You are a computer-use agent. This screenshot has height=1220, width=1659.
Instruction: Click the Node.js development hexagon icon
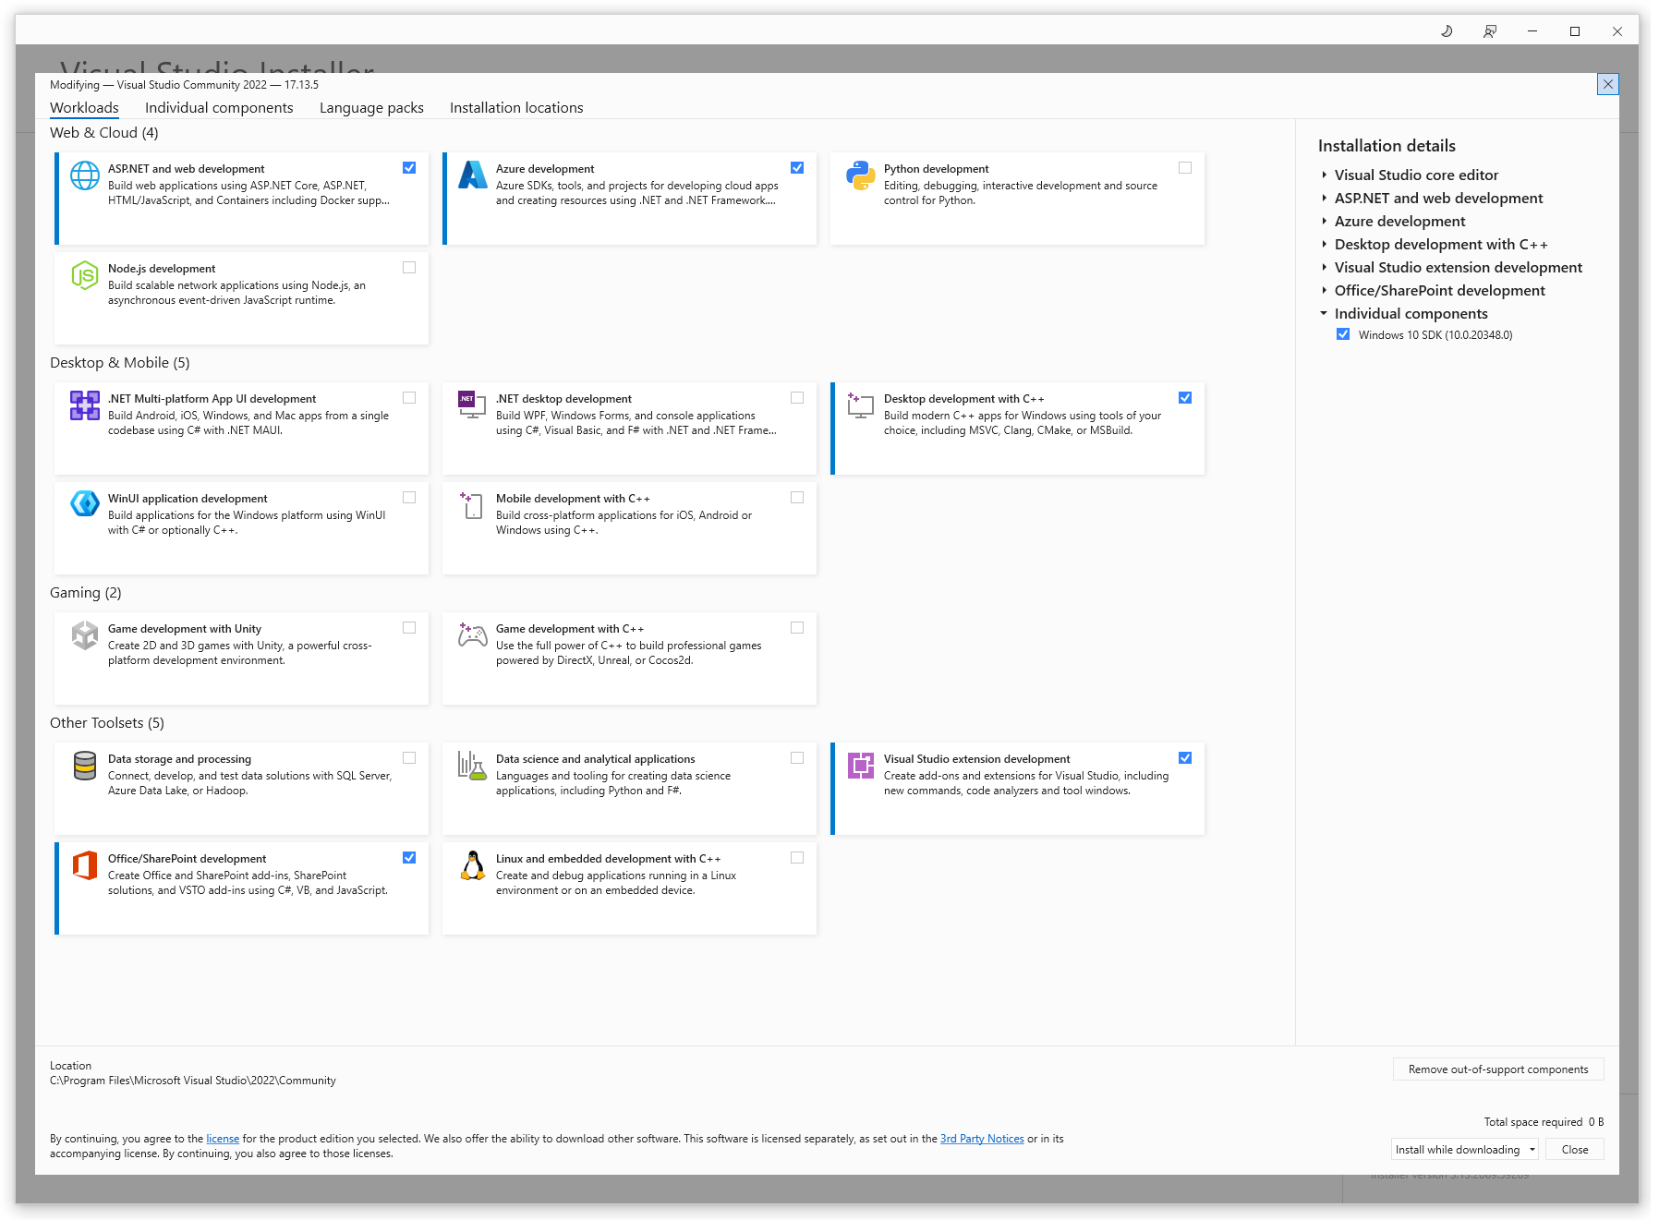click(x=85, y=275)
